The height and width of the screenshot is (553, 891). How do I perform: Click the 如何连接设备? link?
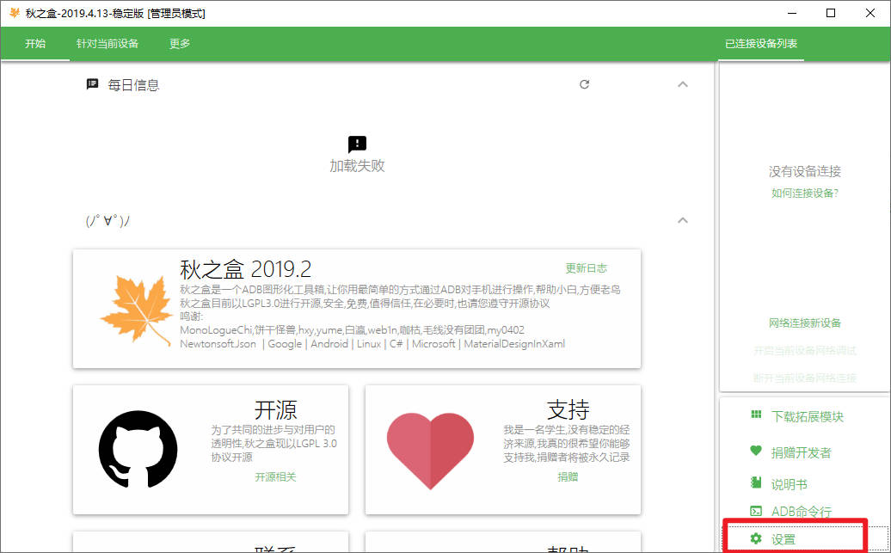[x=805, y=194]
